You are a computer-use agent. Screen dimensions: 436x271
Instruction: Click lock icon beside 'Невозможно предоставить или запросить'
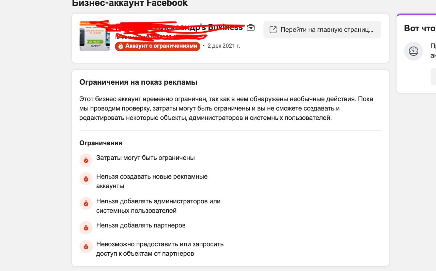(86, 247)
